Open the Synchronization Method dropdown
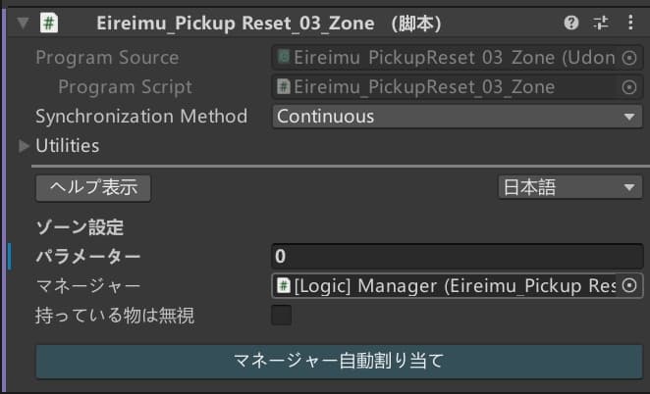 (x=458, y=117)
